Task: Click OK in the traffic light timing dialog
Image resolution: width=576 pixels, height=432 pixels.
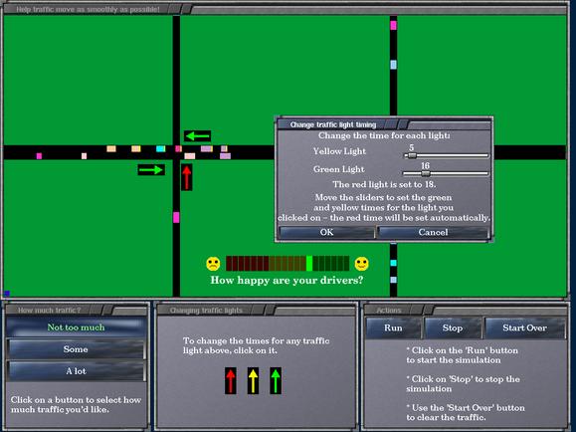Action: click(x=326, y=232)
